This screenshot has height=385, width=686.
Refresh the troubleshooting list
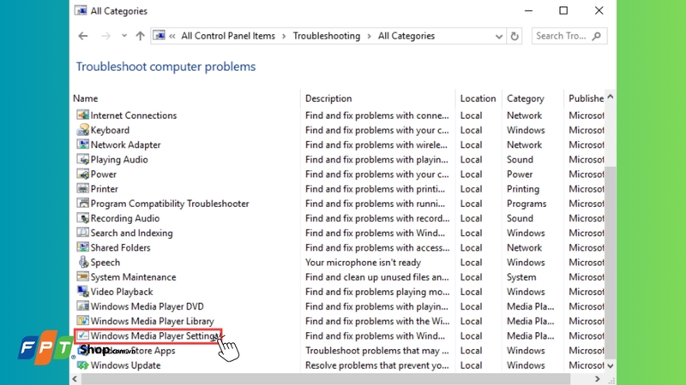514,36
